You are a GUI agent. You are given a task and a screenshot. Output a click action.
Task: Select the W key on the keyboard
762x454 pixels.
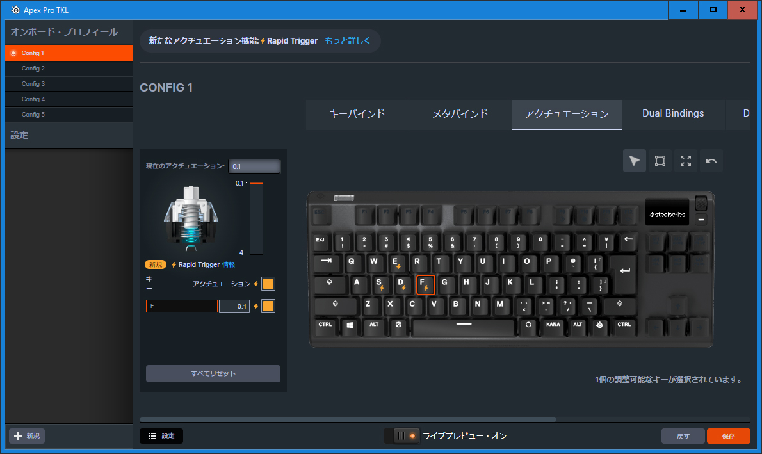click(374, 263)
